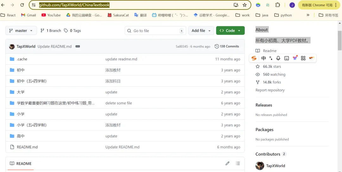Open the TapXWorld author link in commit bar
Image resolution: width=342 pixels, height=172 pixels.
[x=26, y=46]
